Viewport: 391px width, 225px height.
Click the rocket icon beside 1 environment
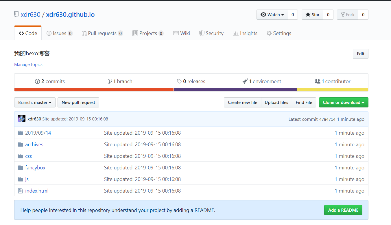(x=245, y=81)
